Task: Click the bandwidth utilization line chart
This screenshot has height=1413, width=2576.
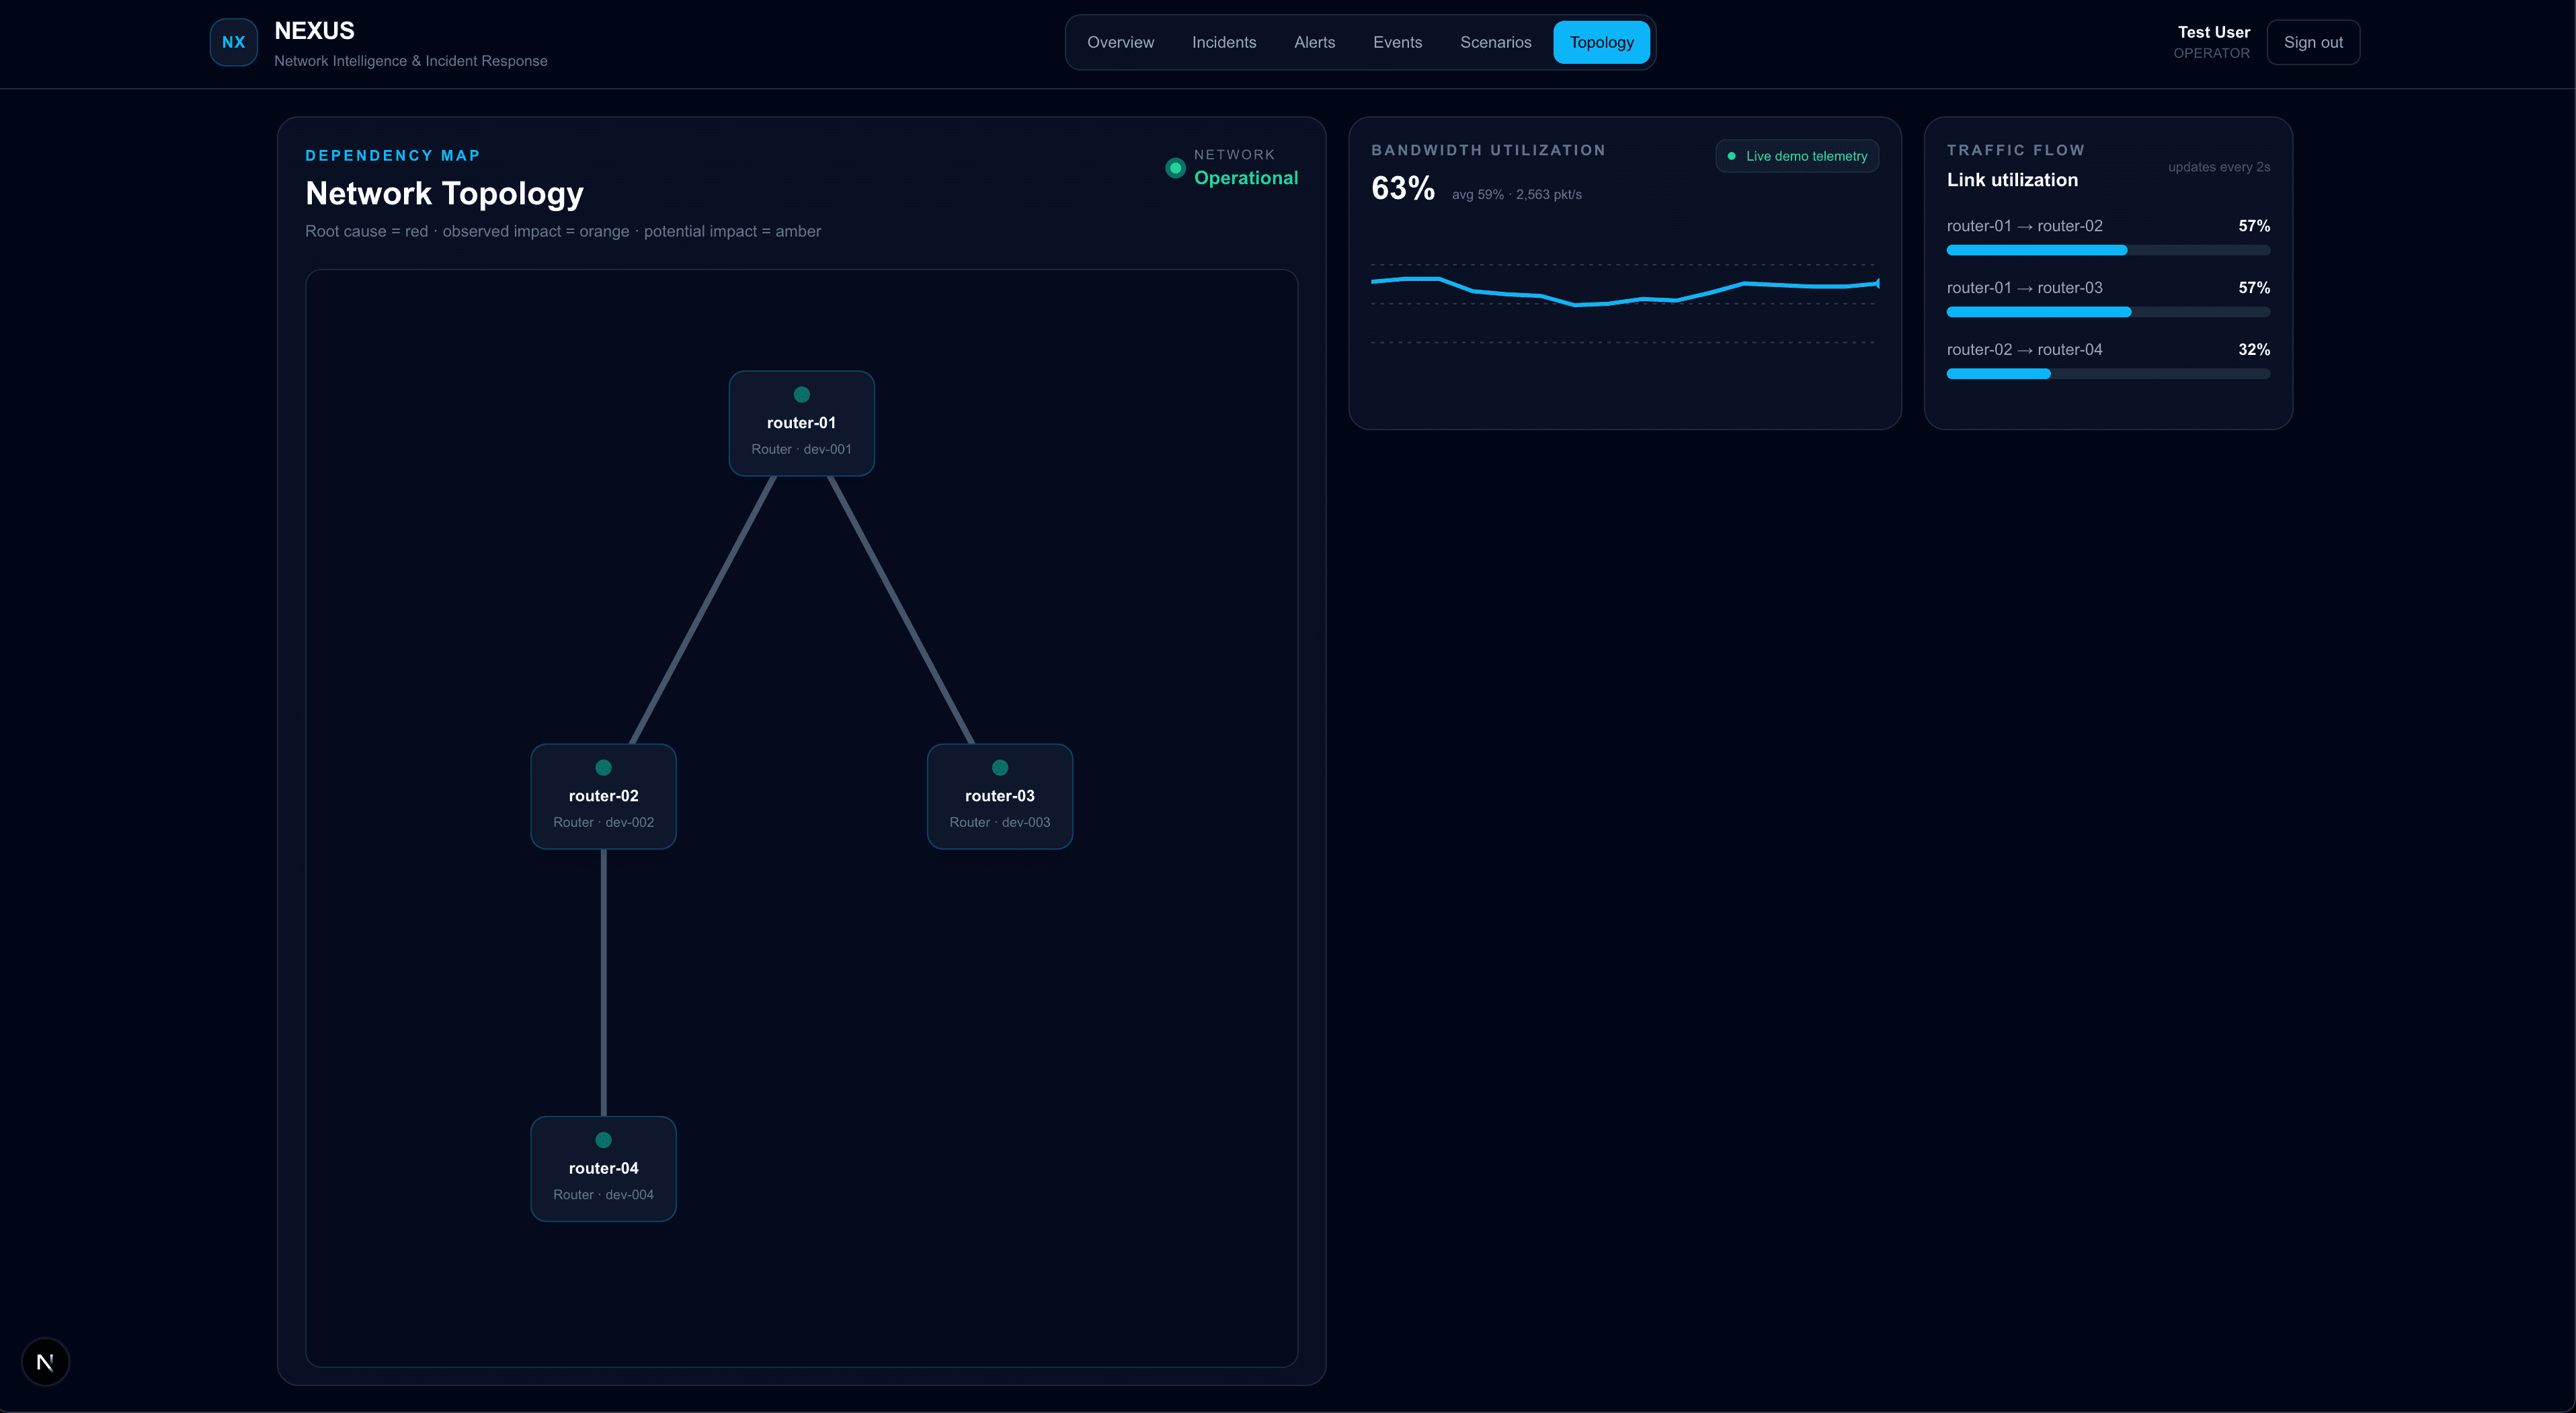Action: [1624, 303]
